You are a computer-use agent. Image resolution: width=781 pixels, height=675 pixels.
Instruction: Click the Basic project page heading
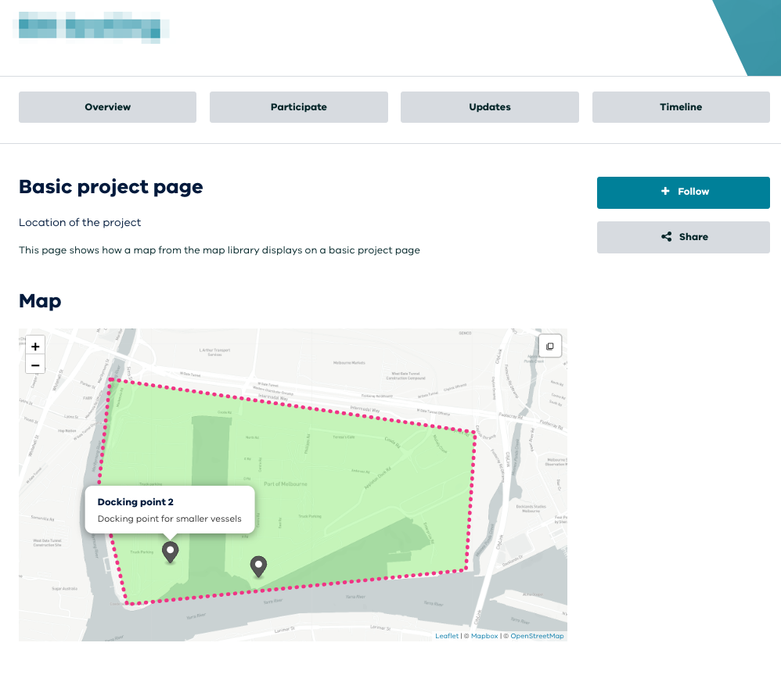point(111,187)
